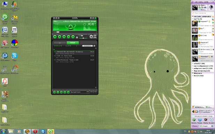Viewport: 215px width, 134px height.
Task: Click Opera taskbar button
Action: (x=35, y=132)
